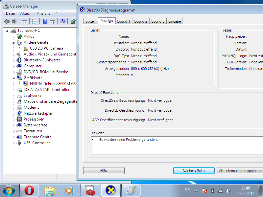Click the network signal tray icon
This screenshot has height=197, width=263.
point(220,191)
